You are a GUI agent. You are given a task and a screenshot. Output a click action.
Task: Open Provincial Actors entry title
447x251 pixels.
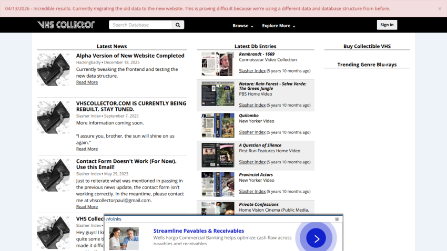256,175
